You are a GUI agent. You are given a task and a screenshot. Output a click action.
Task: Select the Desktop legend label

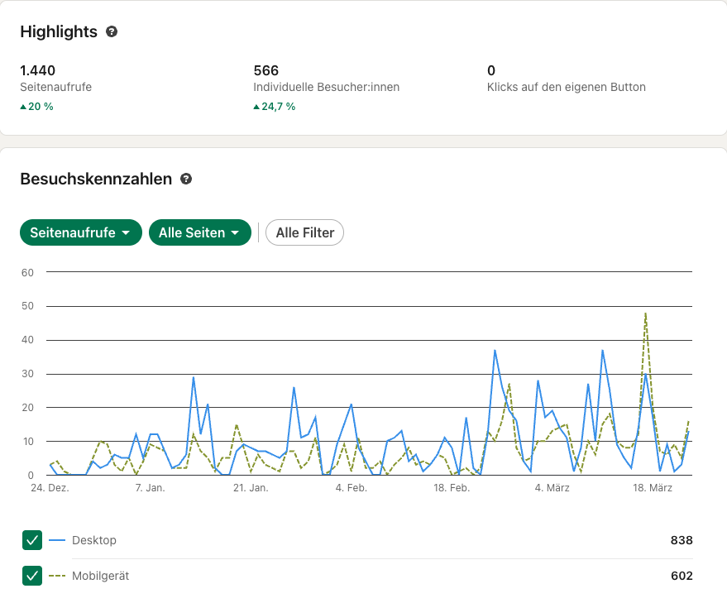tap(94, 540)
